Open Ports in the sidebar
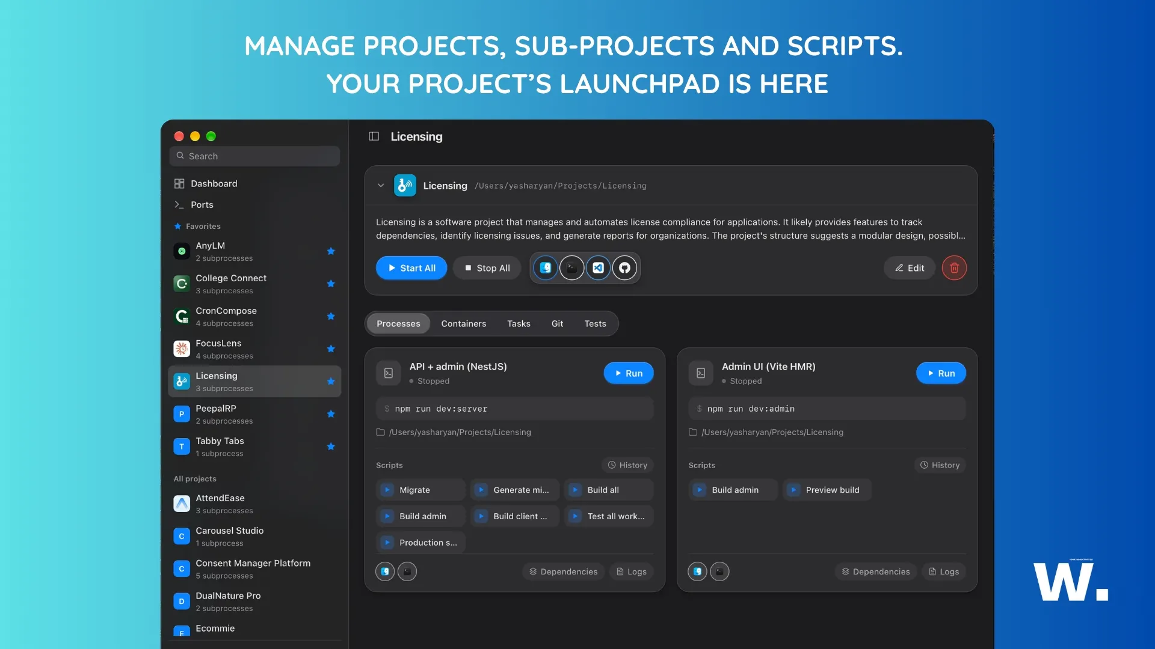Viewport: 1155px width, 649px height. tap(254, 205)
